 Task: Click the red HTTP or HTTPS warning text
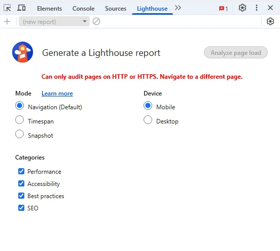(142, 77)
